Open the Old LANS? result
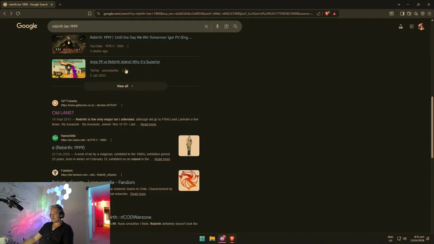 (x=63, y=113)
